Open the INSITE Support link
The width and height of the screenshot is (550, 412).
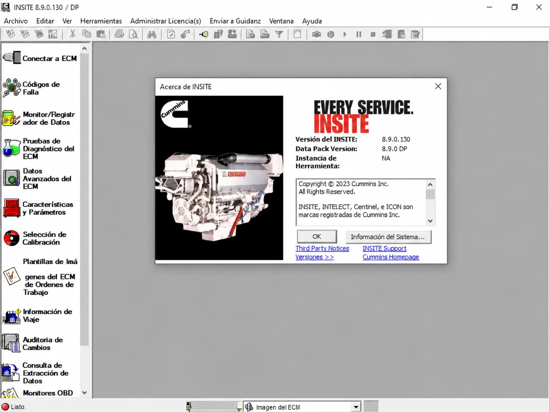coord(384,248)
